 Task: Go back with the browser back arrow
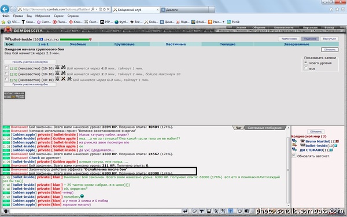(5, 9)
